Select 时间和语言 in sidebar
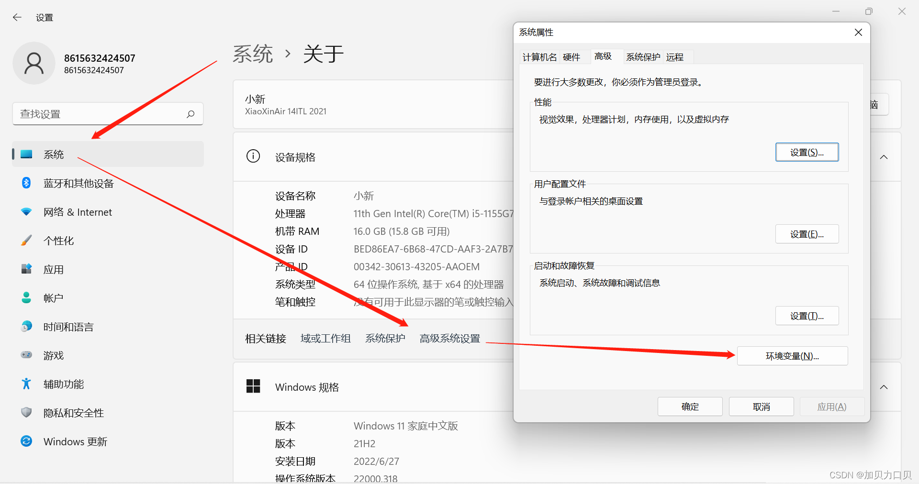 pyautogui.click(x=108, y=327)
